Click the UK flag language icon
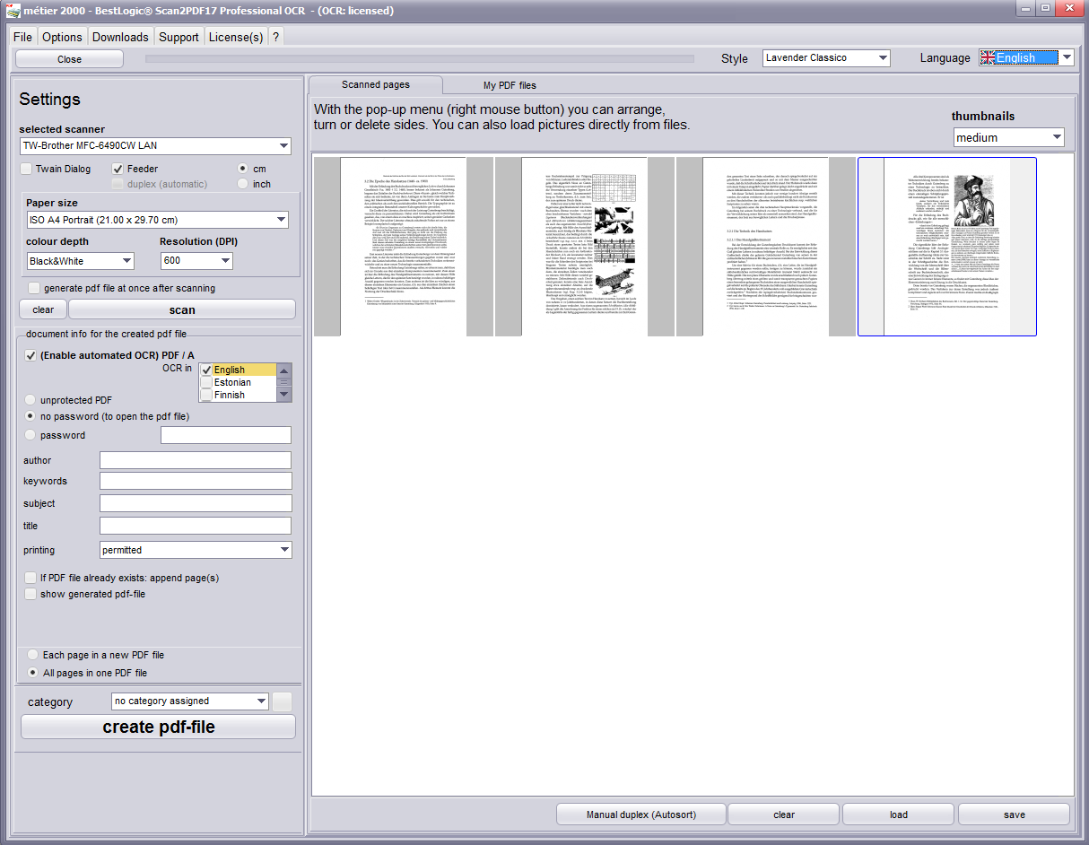The width and height of the screenshot is (1089, 845). coord(988,57)
